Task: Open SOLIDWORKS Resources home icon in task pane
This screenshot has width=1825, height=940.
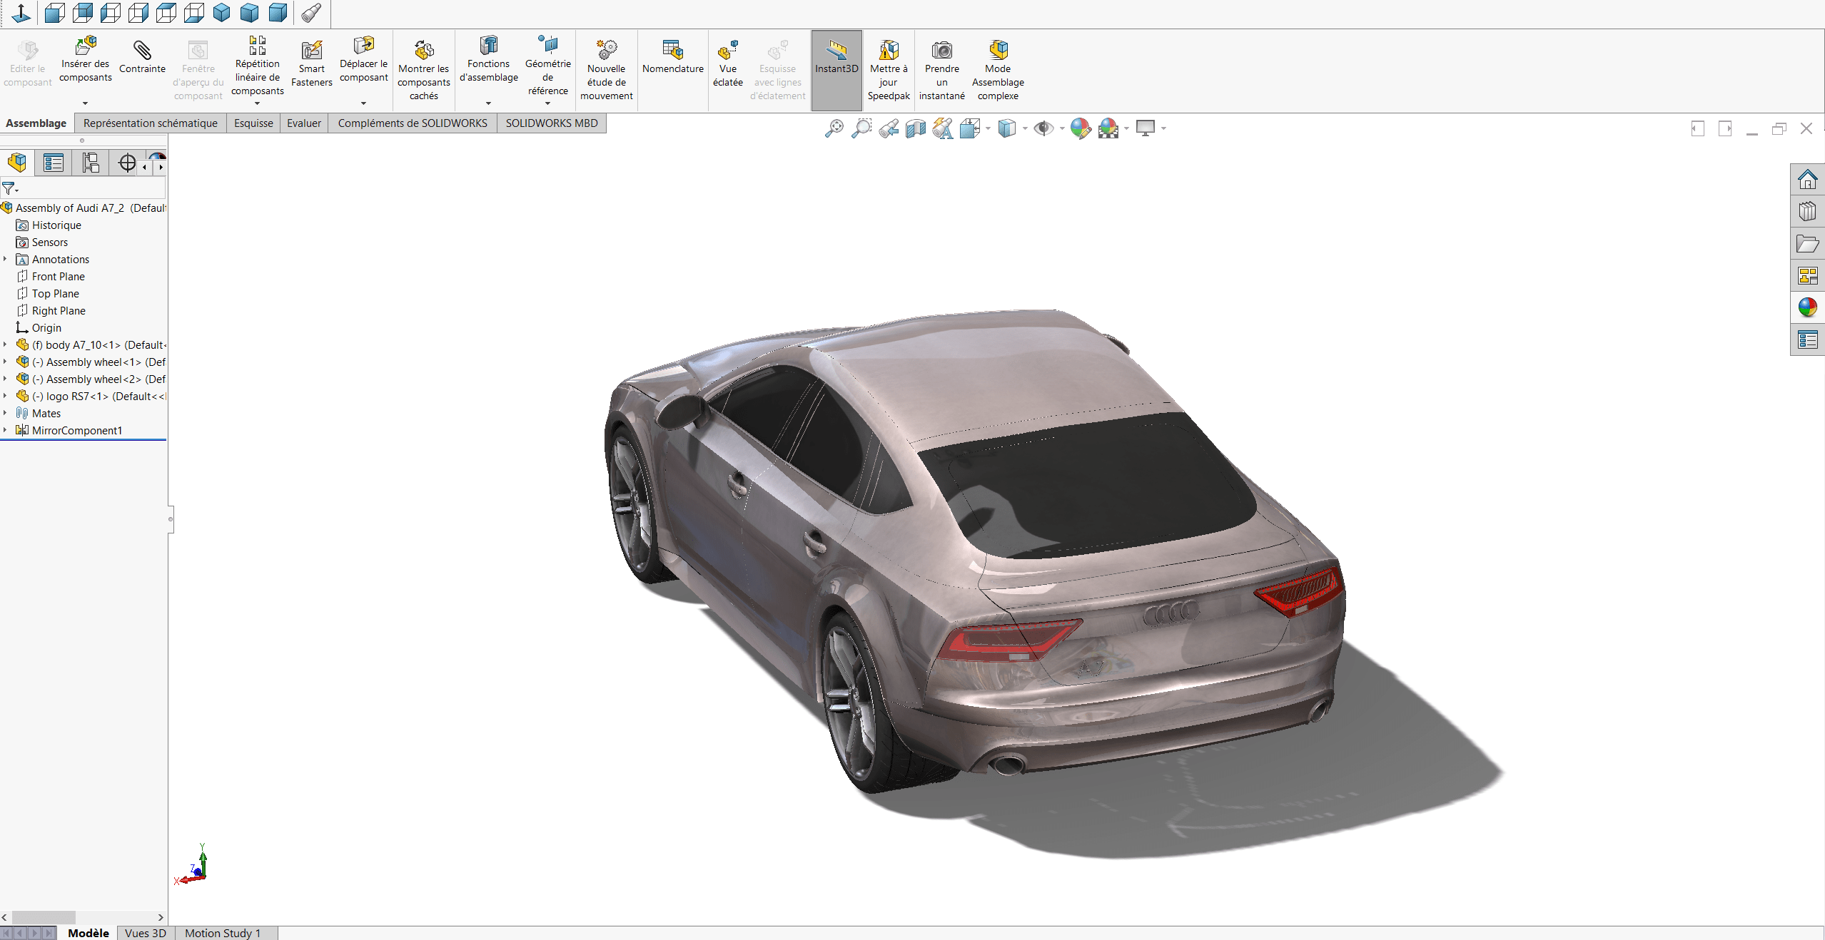Action: click(x=1808, y=179)
